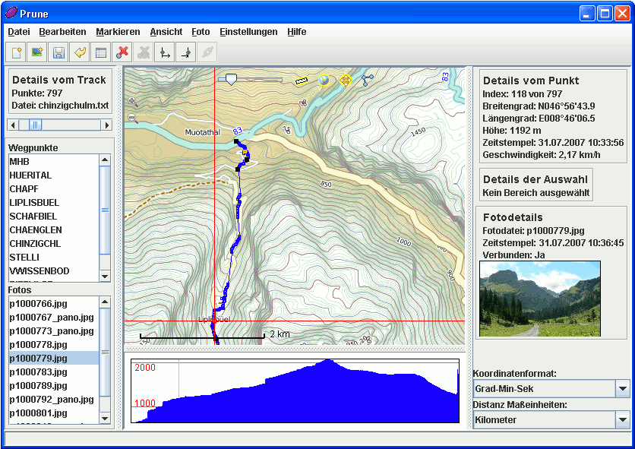This screenshot has width=635, height=449.
Task: Click the set range end icon
Action: (185, 52)
